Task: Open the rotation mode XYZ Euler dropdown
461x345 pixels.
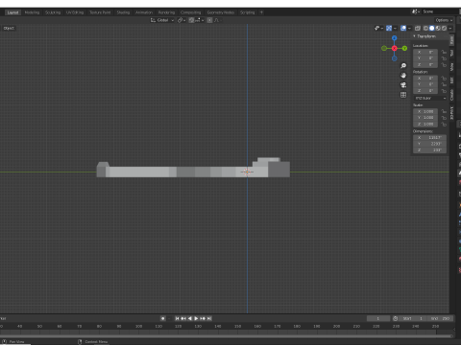Action: (430, 98)
